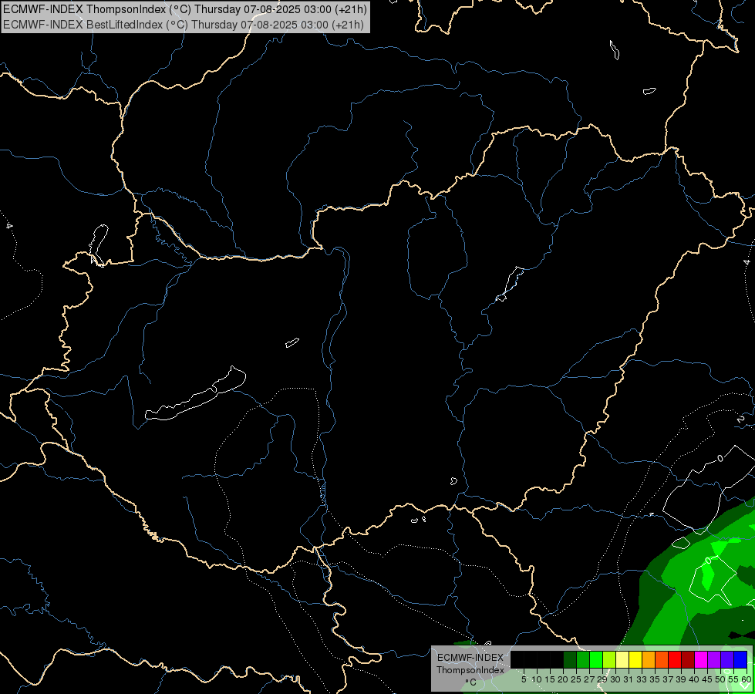Select the orange-red 35–37 legend swatch
This screenshot has width=755, height=694.
[x=662, y=659]
